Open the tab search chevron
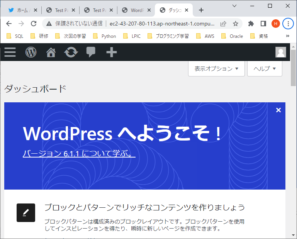 234,6
